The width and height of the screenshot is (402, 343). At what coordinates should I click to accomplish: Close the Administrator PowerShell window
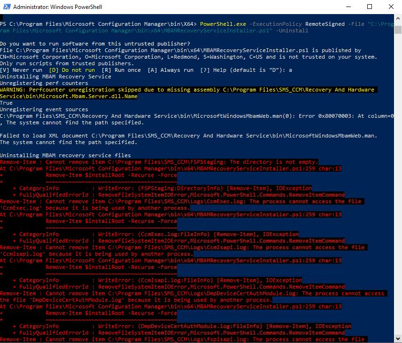point(391,7)
